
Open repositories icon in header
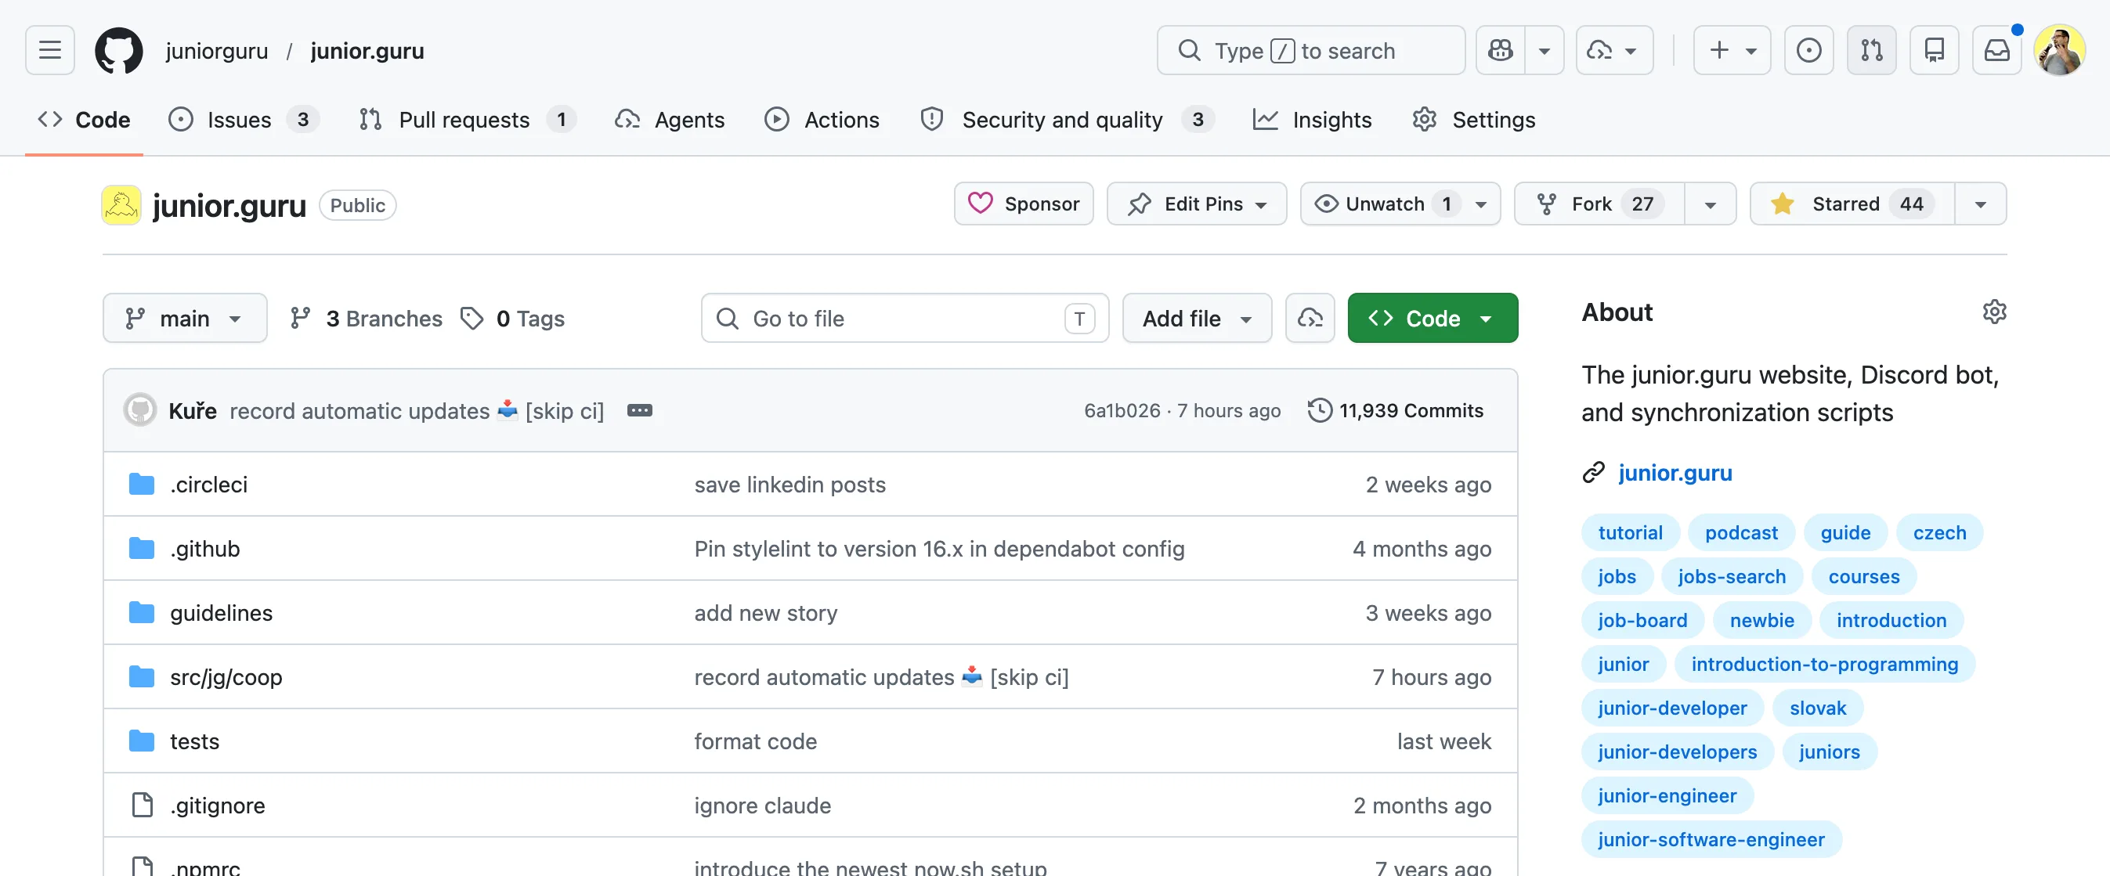[1934, 50]
